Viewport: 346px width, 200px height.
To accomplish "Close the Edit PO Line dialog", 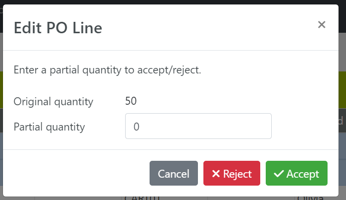I will pos(322,25).
